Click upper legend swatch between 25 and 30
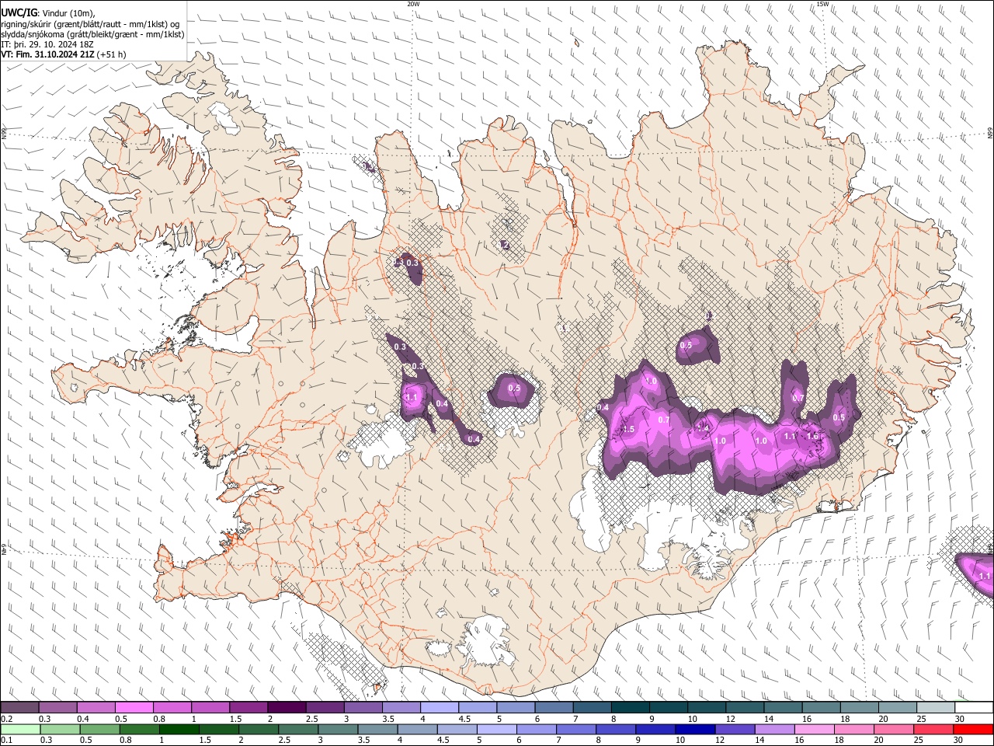The width and height of the screenshot is (994, 746). (x=936, y=707)
